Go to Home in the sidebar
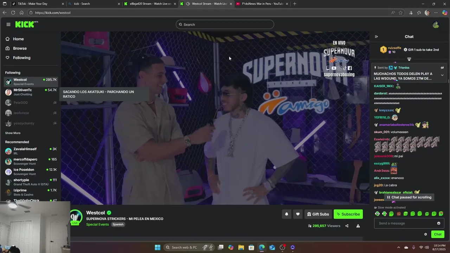The image size is (450, 253). pos(18,39)
